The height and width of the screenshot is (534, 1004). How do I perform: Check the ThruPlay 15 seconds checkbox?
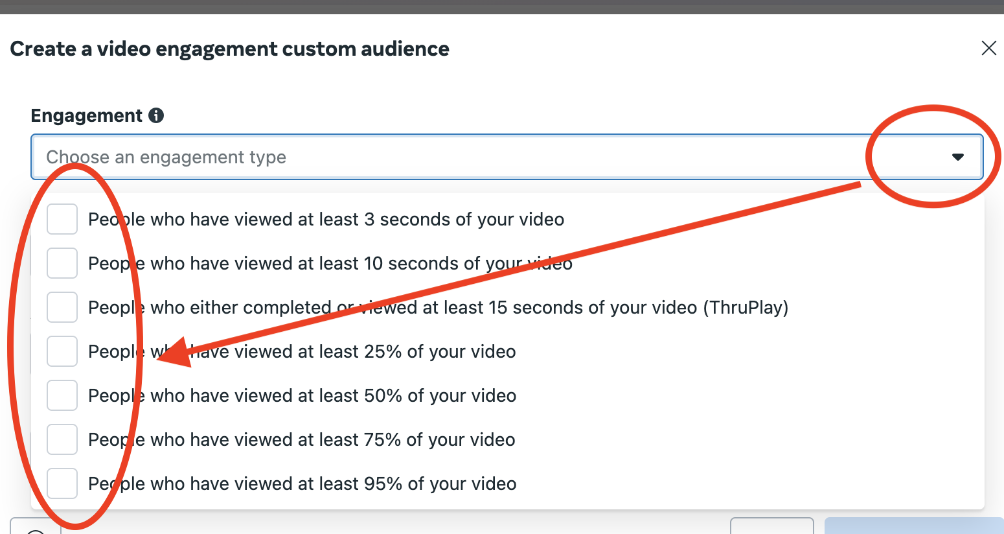tap(62, 307)
